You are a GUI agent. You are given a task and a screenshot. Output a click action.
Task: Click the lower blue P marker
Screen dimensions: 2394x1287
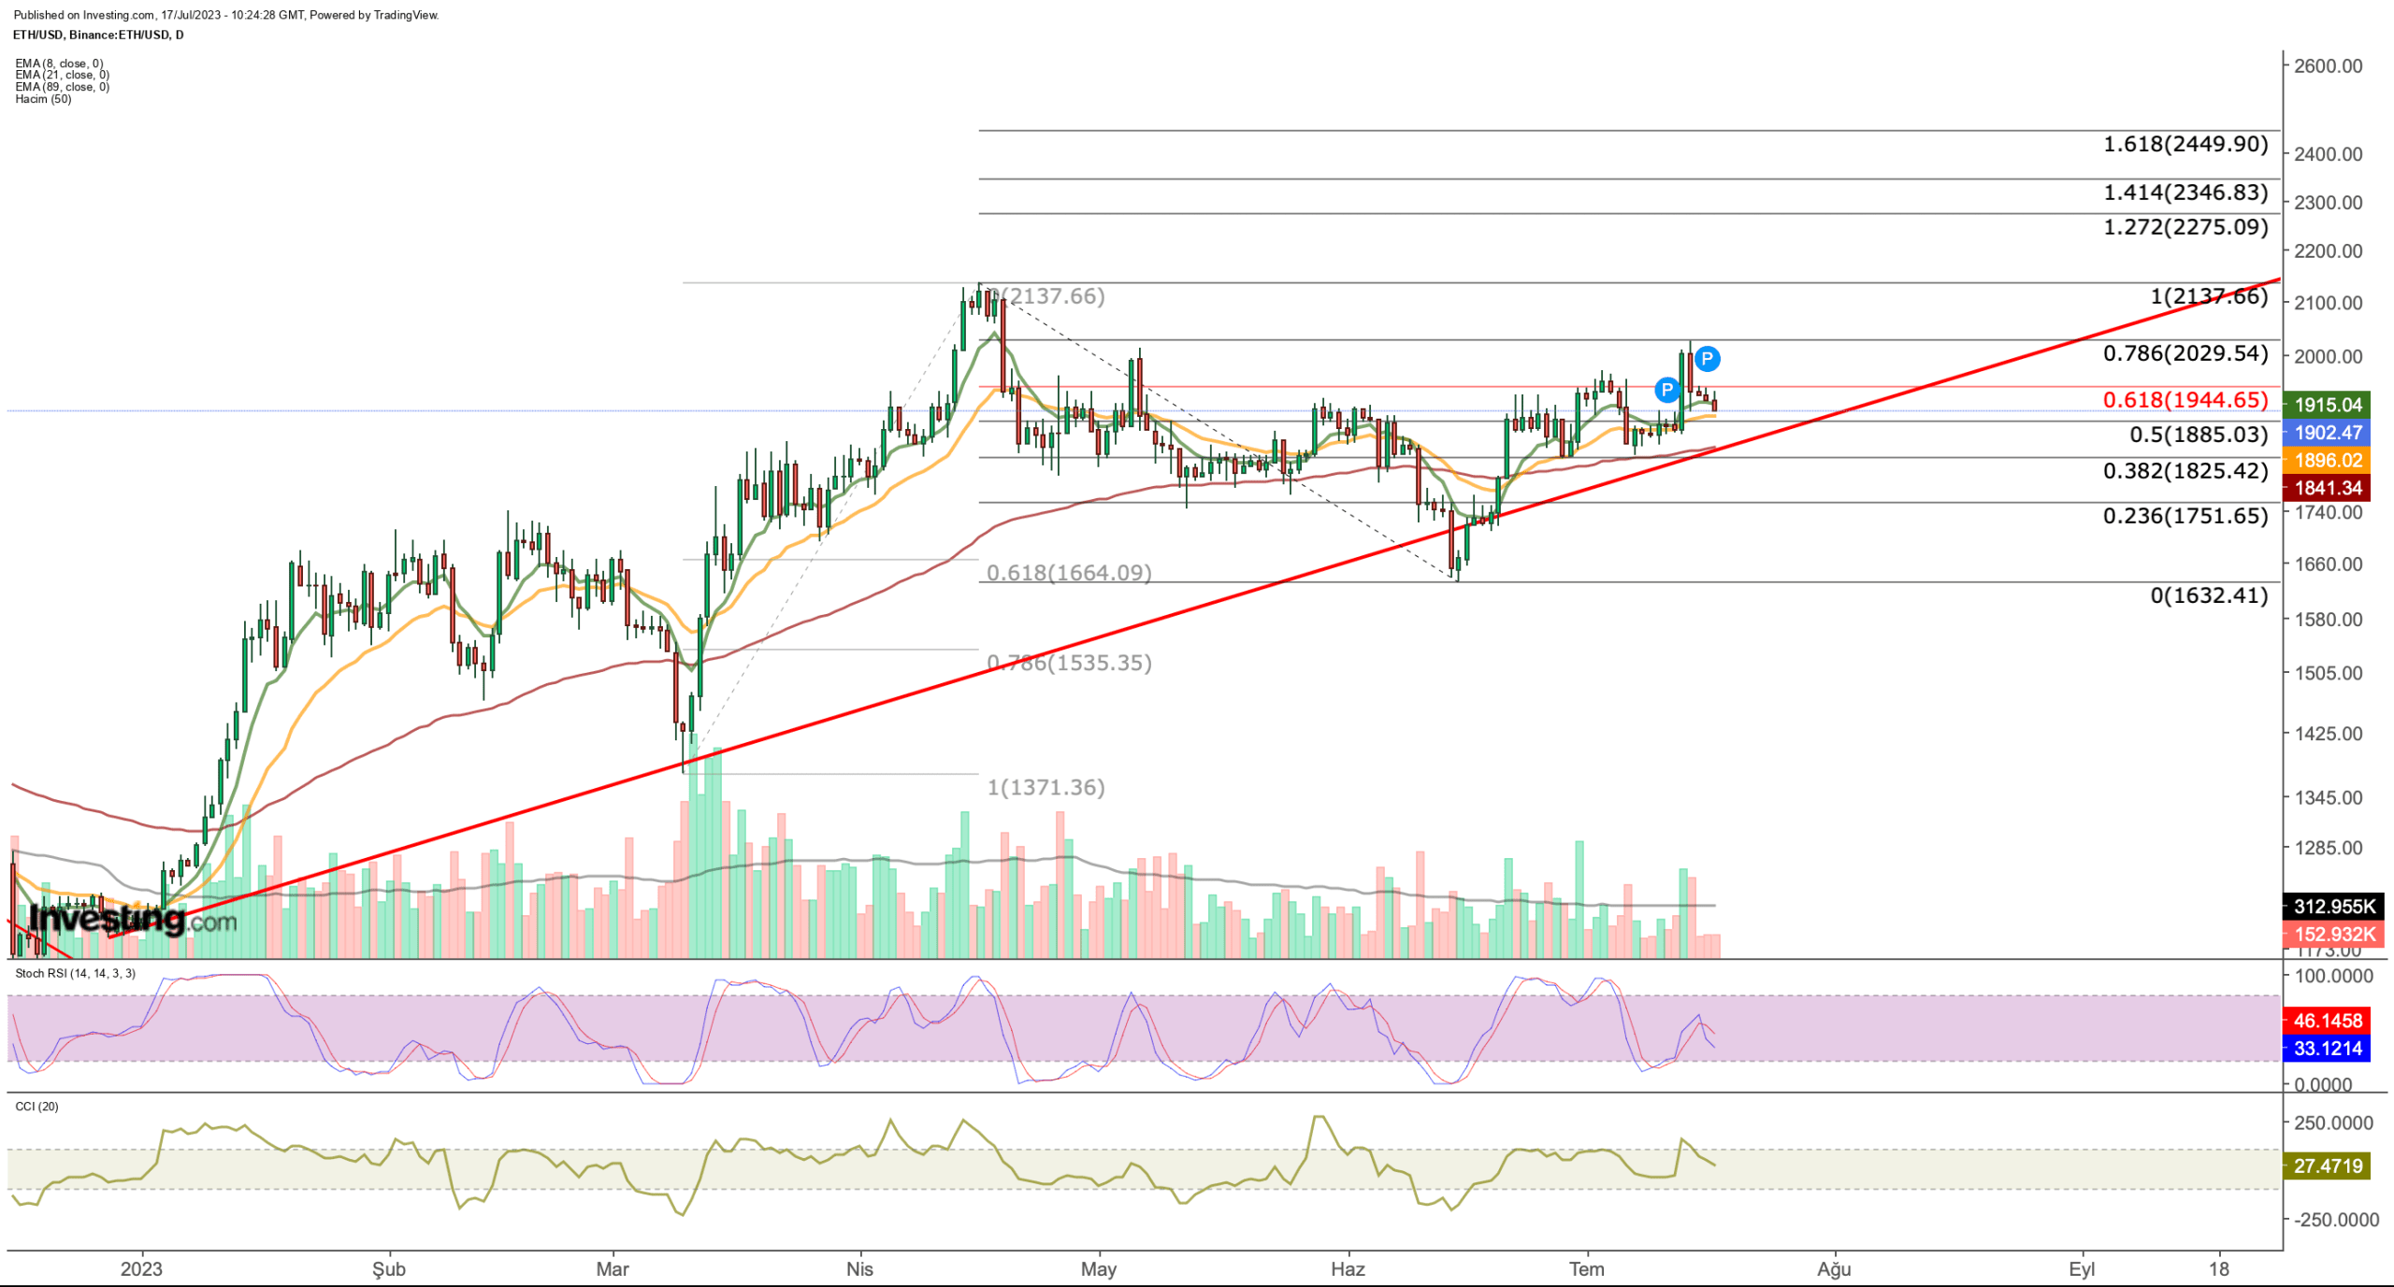click(x=1666, y=390)
